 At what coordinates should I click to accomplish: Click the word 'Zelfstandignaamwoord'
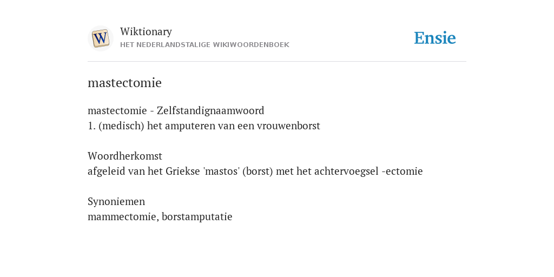point(210,110)
